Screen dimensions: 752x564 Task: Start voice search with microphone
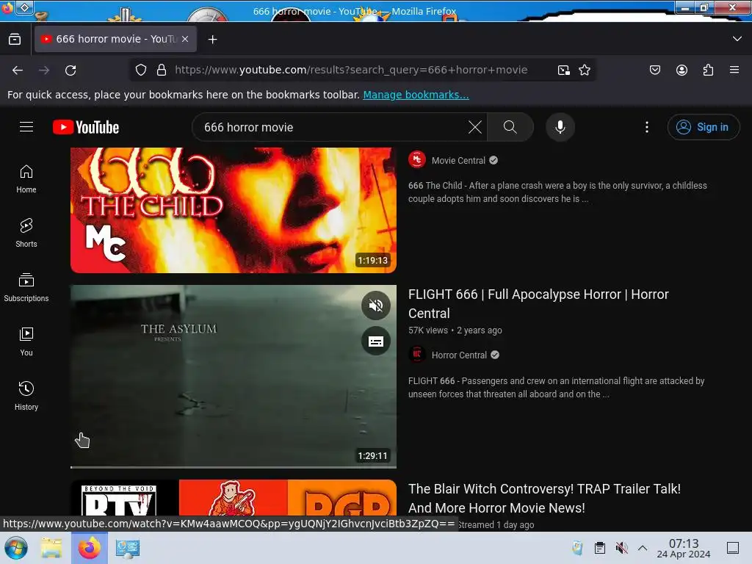[x=560, y=127]
